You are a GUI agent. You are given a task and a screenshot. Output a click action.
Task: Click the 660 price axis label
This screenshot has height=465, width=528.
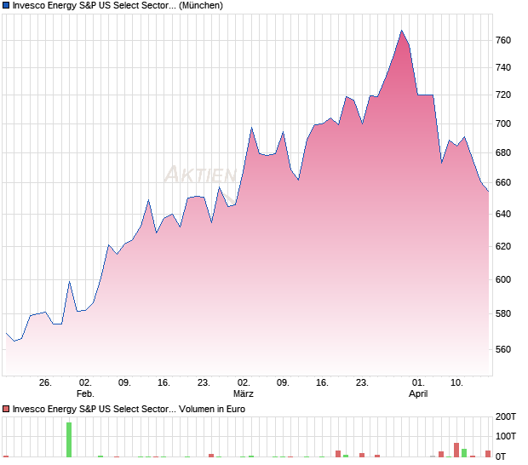tap(503, 182)
